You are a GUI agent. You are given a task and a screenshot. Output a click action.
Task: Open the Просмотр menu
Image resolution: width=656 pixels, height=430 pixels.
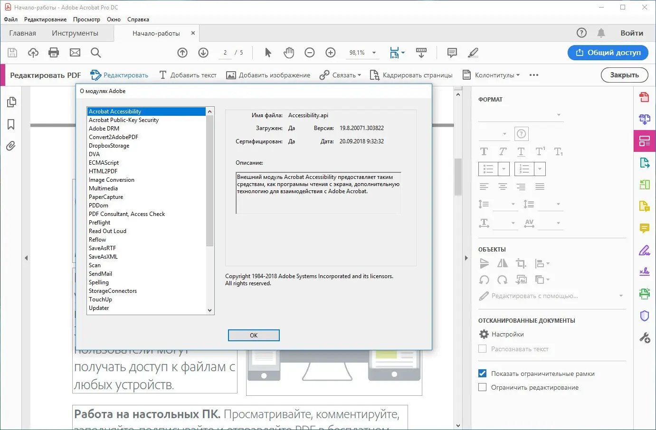pyautogui.click(x=86, y=19)
